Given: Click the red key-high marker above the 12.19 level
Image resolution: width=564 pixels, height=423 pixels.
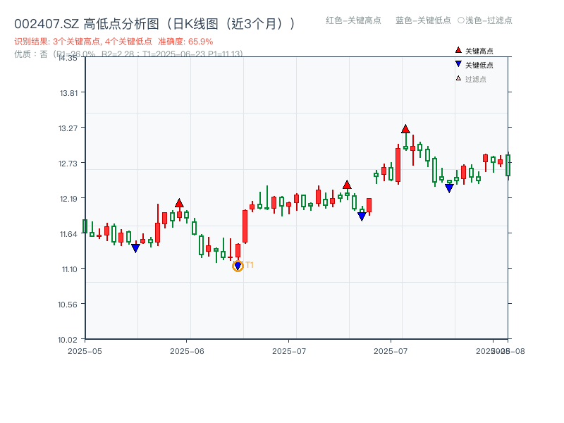Looking at the screenshot, I should (347, 183).
